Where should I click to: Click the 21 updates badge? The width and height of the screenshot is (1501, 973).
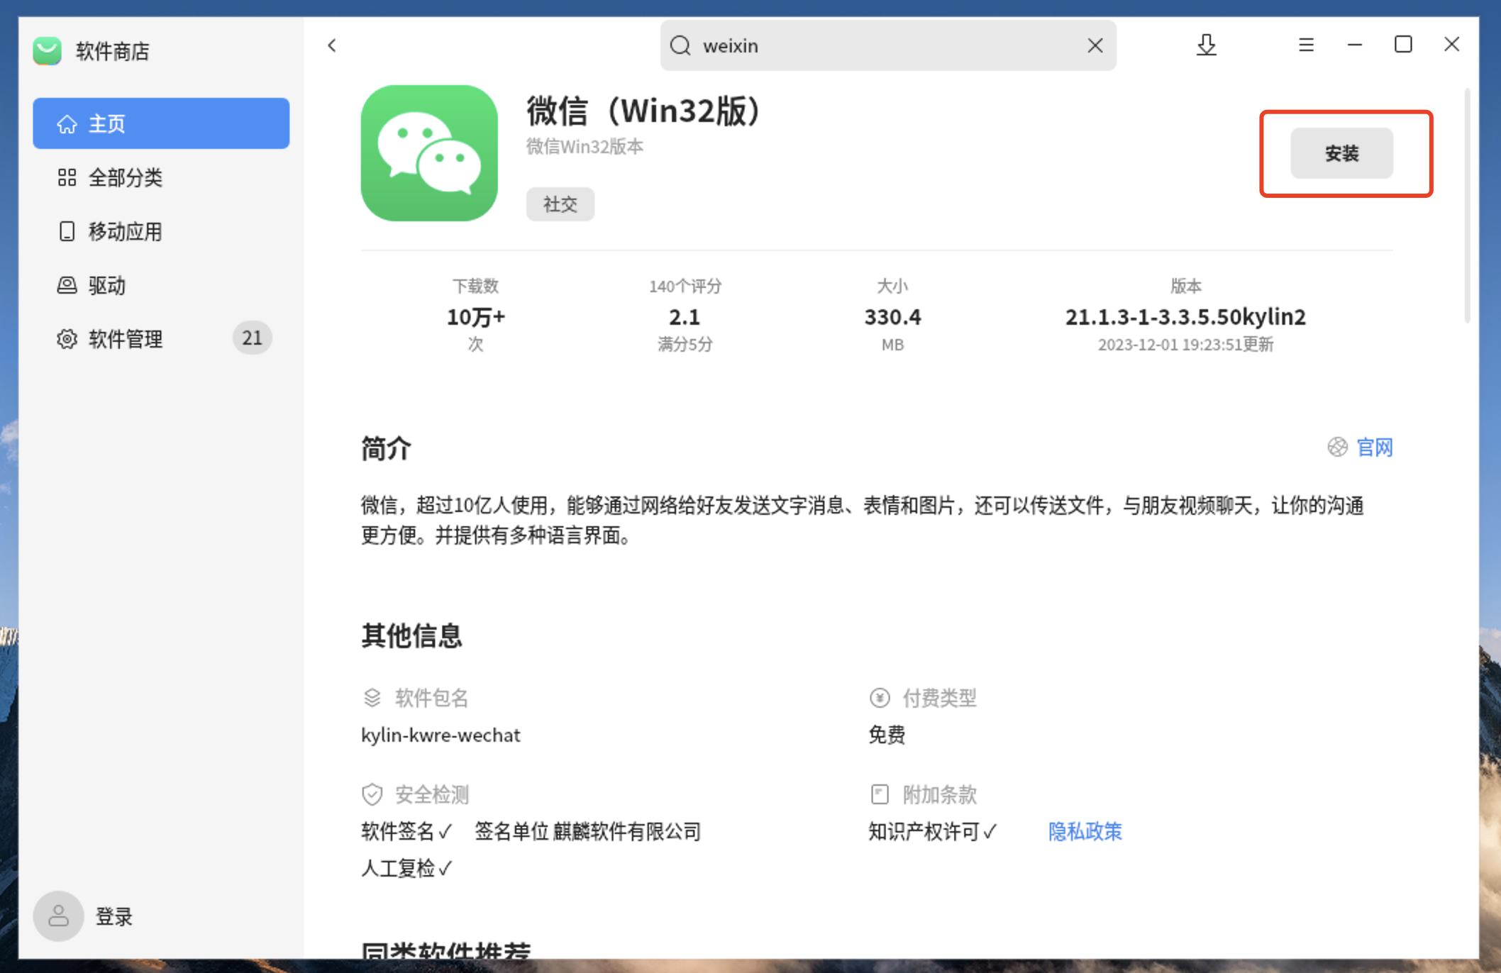[252, 338]
